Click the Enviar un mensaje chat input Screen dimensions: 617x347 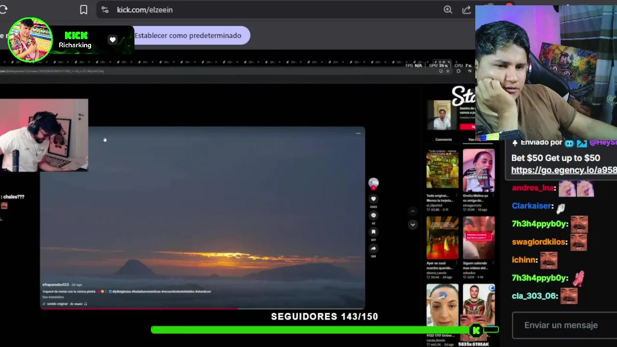click(564, 325)
